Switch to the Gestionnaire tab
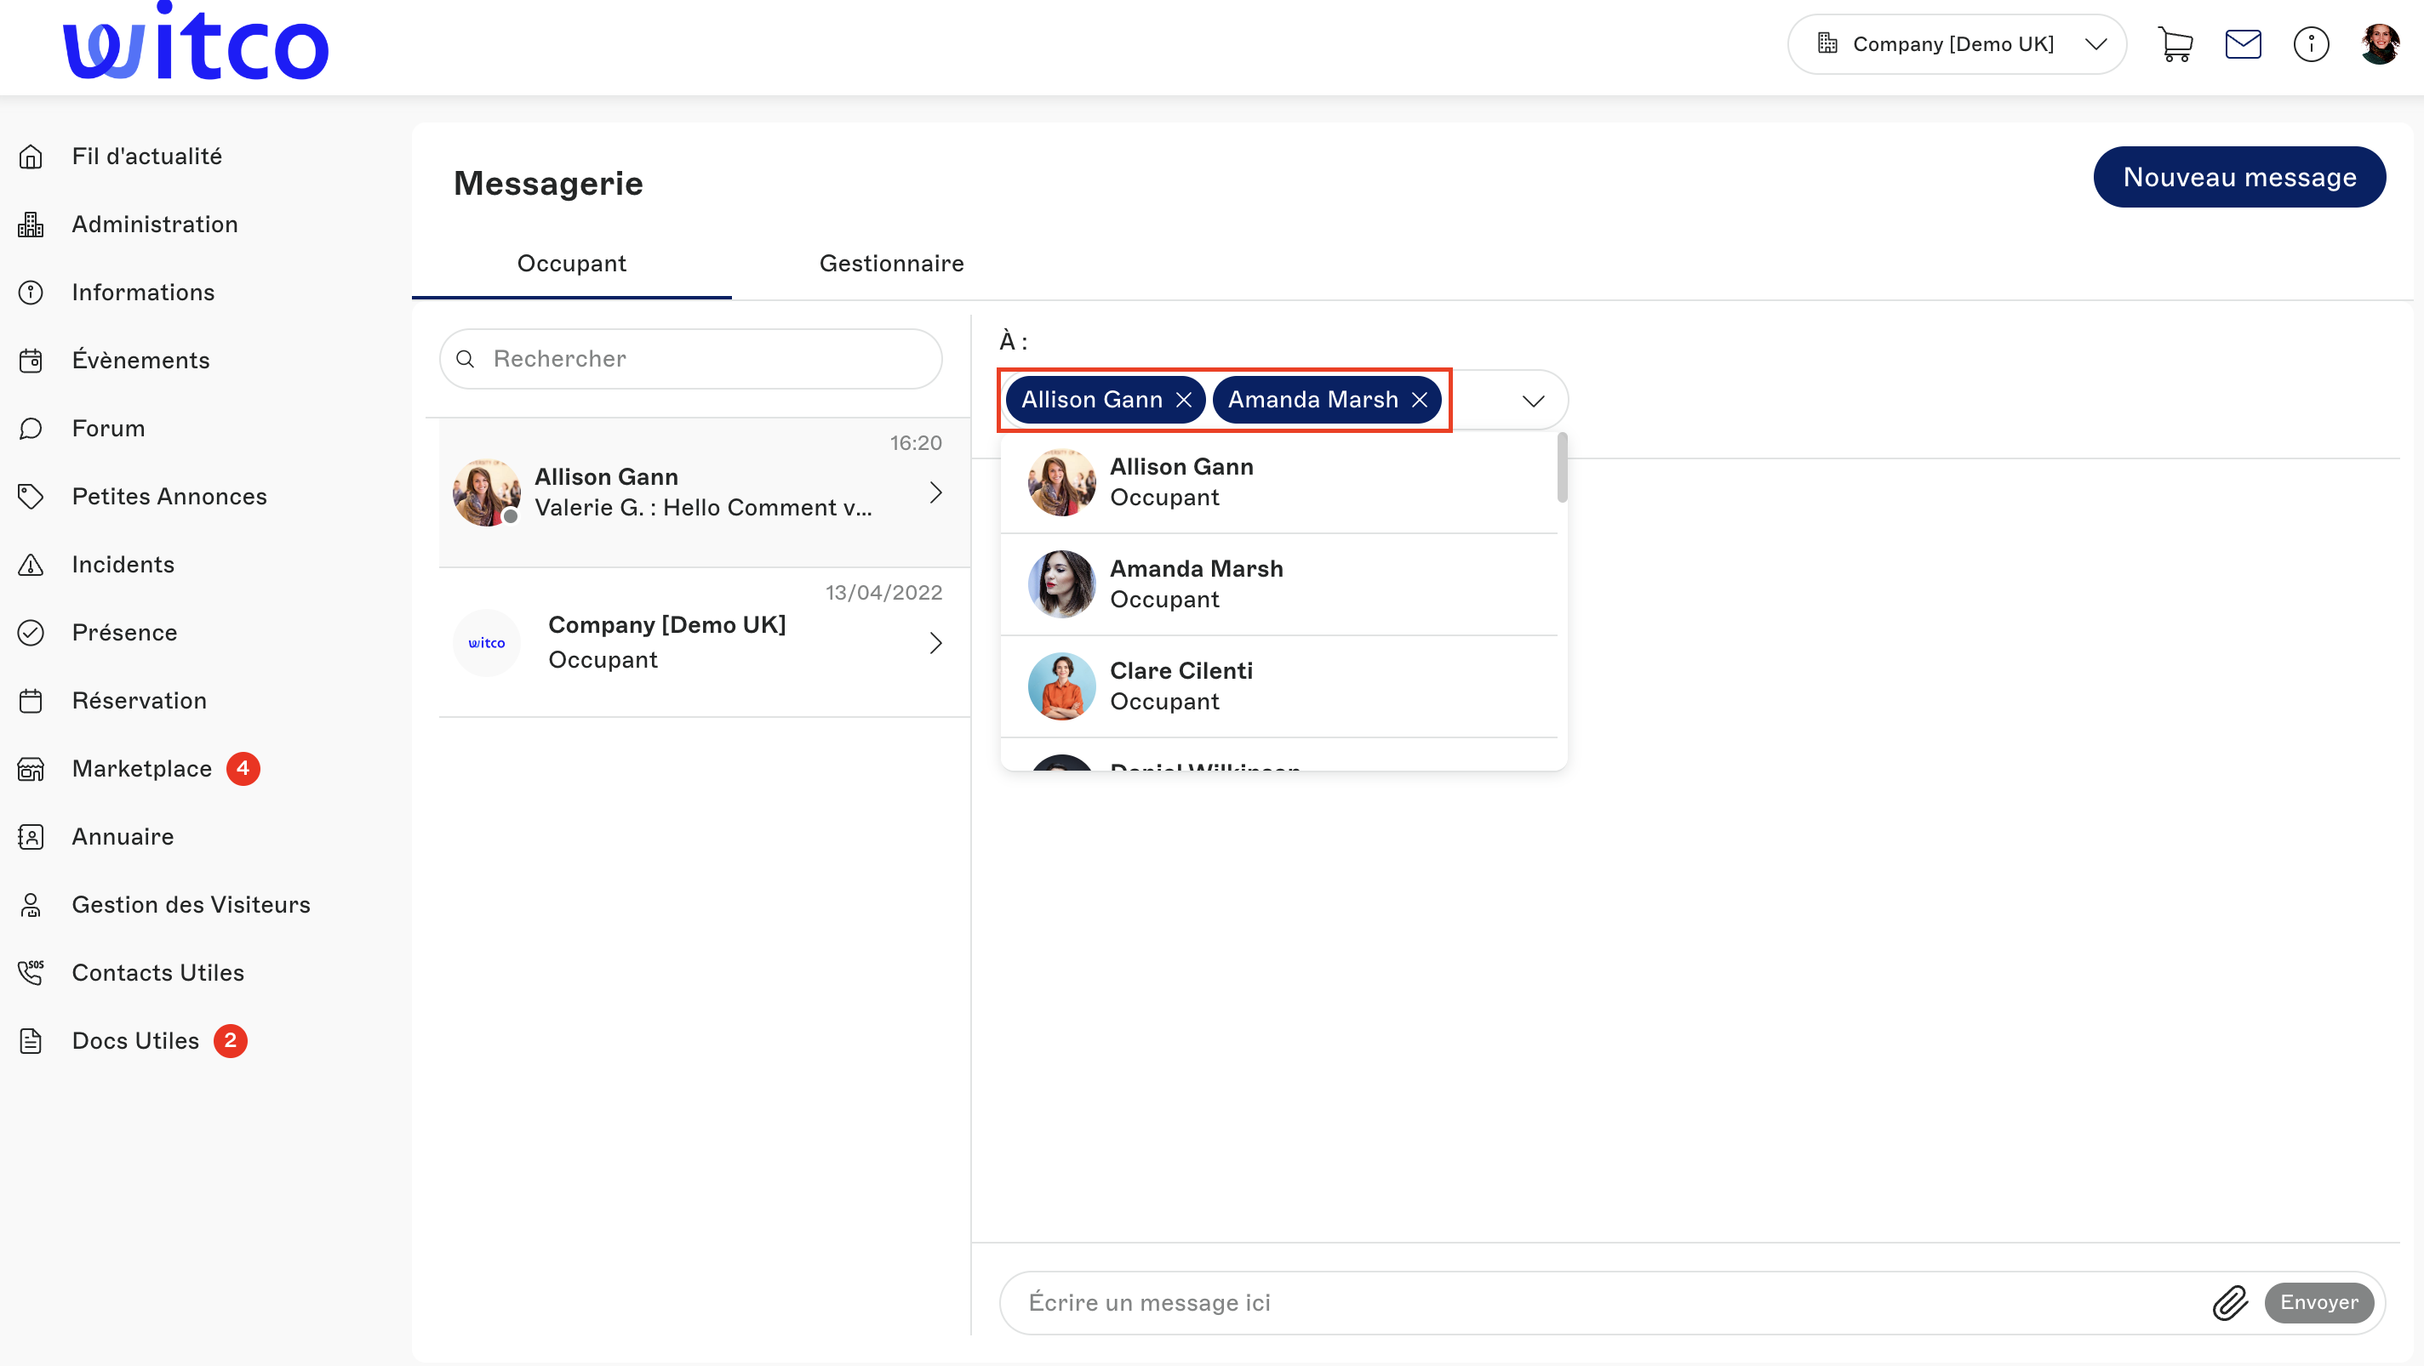2424x1366 pixels. [891, 263]
